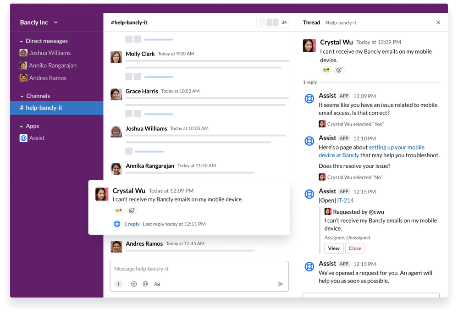Image resolution: width=458 pixels, height=314 pixels.
Task: Click the Assist avatar on 12:09 PM message
Action: pyautogui.click(x=309, y=99)
